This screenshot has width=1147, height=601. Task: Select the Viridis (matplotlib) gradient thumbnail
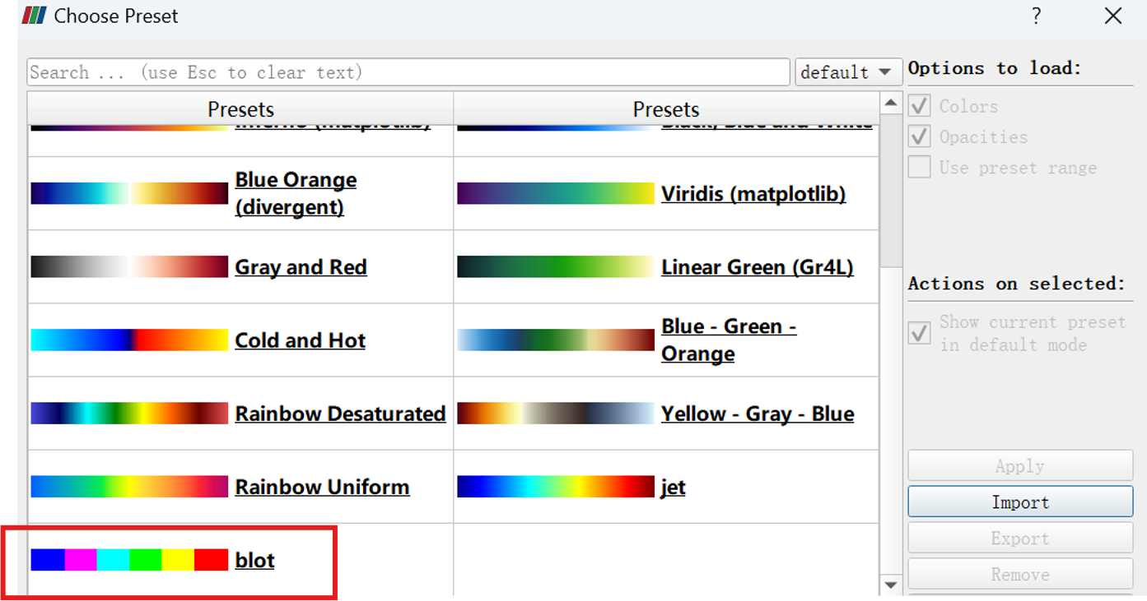click(x=555, y=194)
